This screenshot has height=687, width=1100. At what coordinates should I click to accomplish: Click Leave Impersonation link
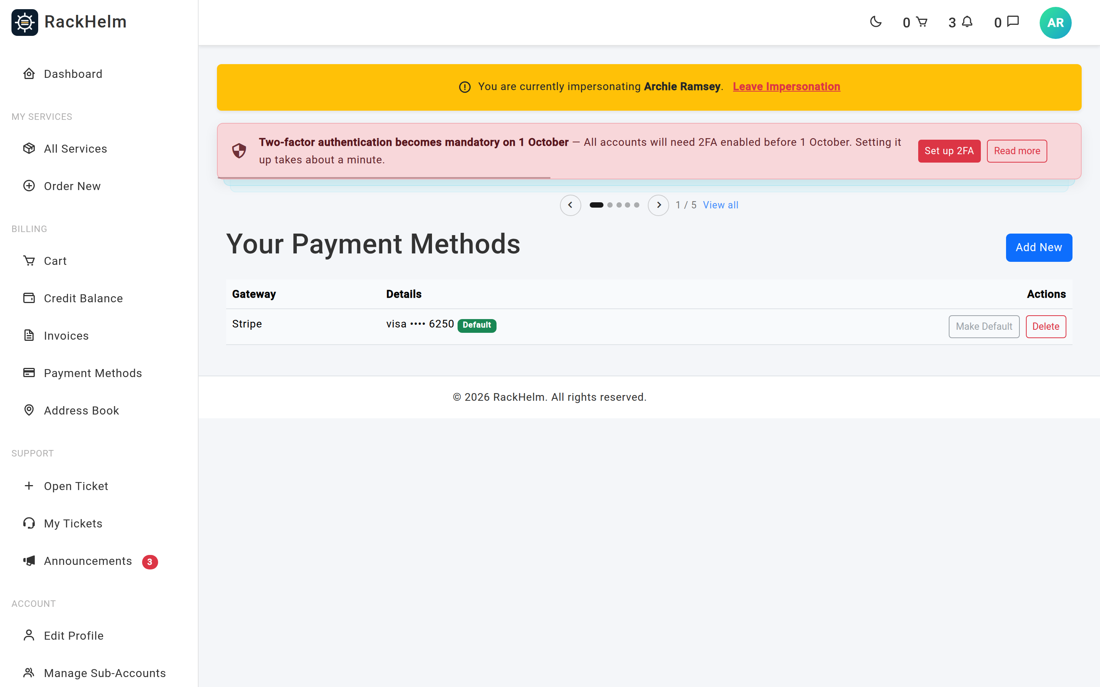pyautogui.click(x=786, y=86)
